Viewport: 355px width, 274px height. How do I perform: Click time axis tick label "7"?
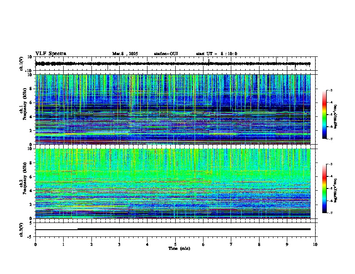231,244
